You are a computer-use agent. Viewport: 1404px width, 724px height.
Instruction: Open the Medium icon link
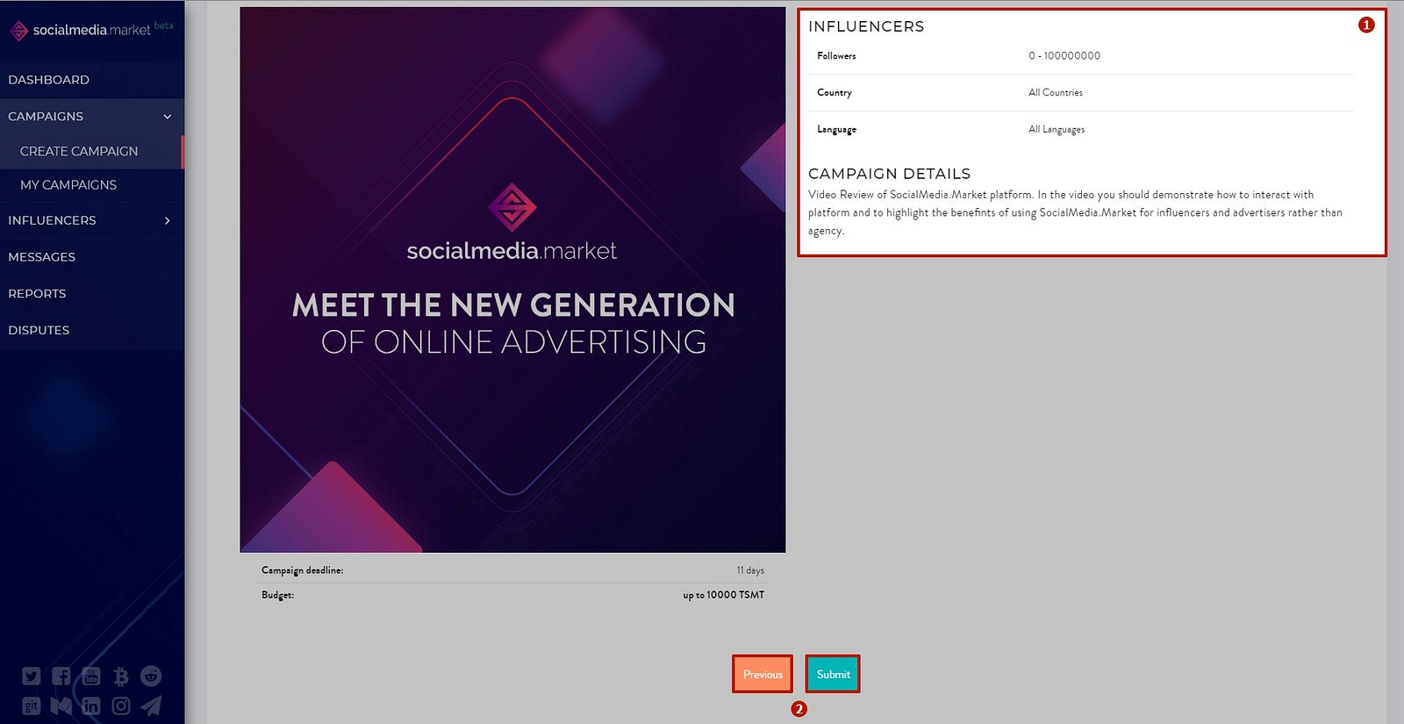61,706
